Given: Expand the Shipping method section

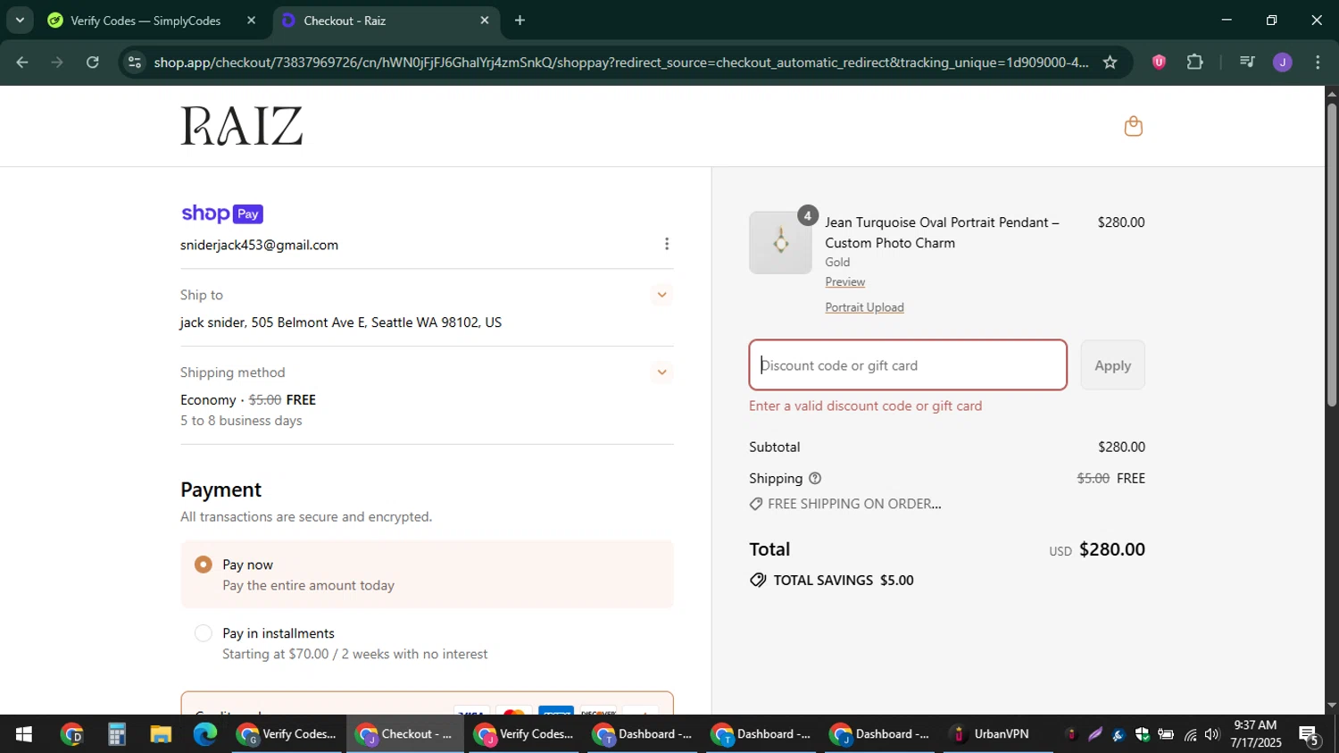Looking at the screenshot, I should coord(661,372).
